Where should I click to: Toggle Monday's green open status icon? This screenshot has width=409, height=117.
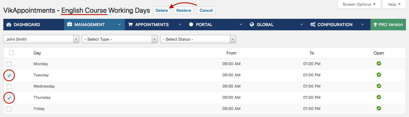point(379,64)
